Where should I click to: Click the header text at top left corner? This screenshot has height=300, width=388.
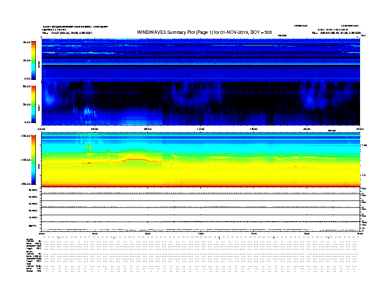pos(75,26)
